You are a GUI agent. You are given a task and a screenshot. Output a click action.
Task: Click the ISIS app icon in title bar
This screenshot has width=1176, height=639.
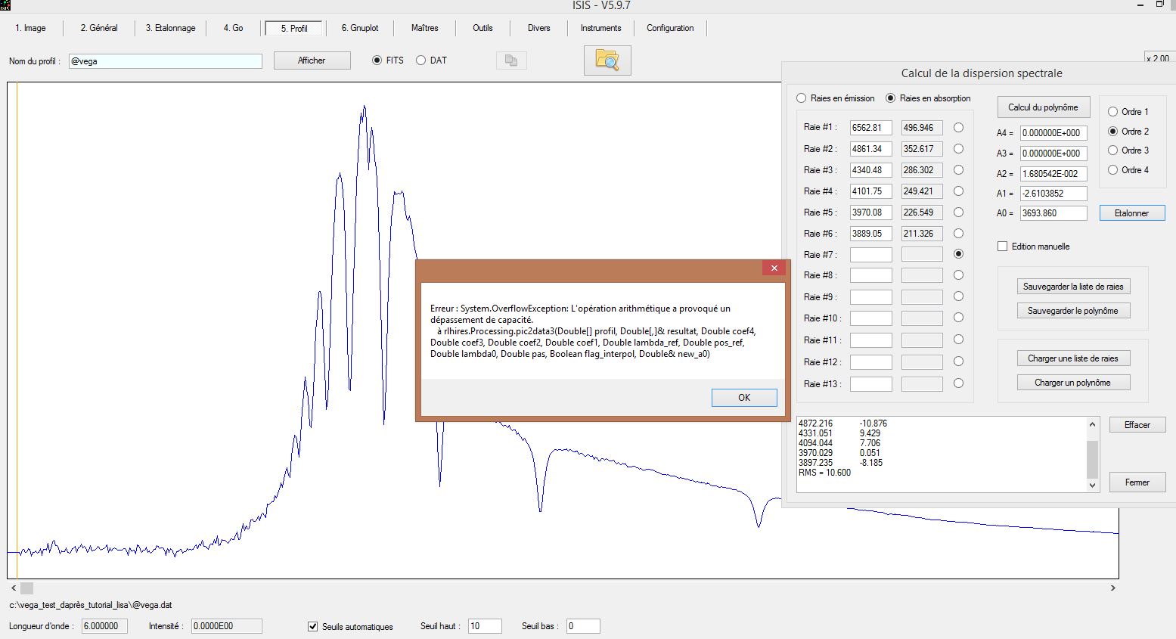(5, 5)
